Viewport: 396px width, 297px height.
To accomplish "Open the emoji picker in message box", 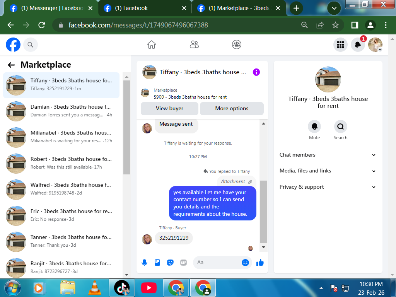I will (x=245, y=263).
